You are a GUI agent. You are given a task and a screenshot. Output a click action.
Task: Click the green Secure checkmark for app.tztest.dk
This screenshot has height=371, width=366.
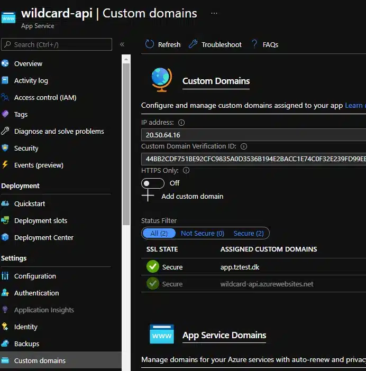point(153,266)
